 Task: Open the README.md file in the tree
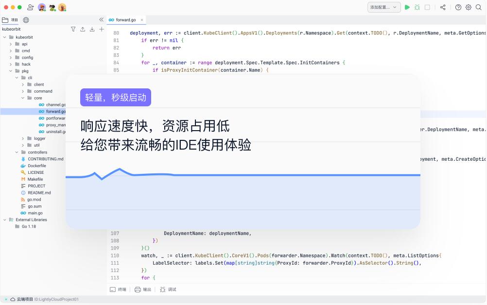click(x=39, y=193)
